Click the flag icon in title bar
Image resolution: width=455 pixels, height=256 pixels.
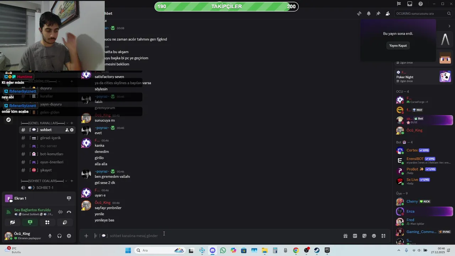point(399,4)
